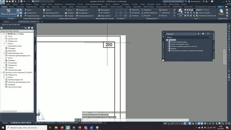Image resolution: width=231 pixels, height=130 pixels.
Task: Switch to the Вставка ribbon tab
Action: click(12, 7)
